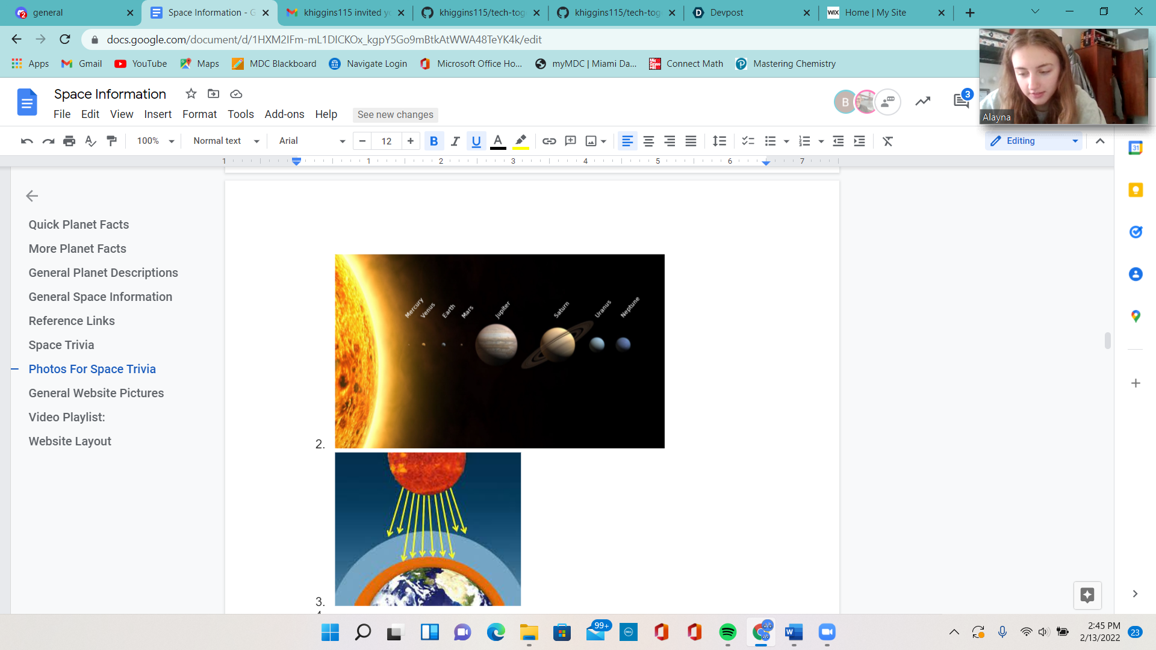The width and height of the screenshot is (1156, 650).
Task: Toggle Underline formatting
Action: 476,141
